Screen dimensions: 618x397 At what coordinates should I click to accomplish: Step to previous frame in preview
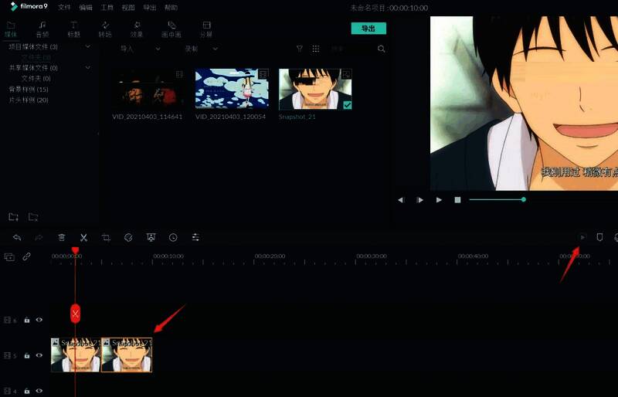pos(401,200)
